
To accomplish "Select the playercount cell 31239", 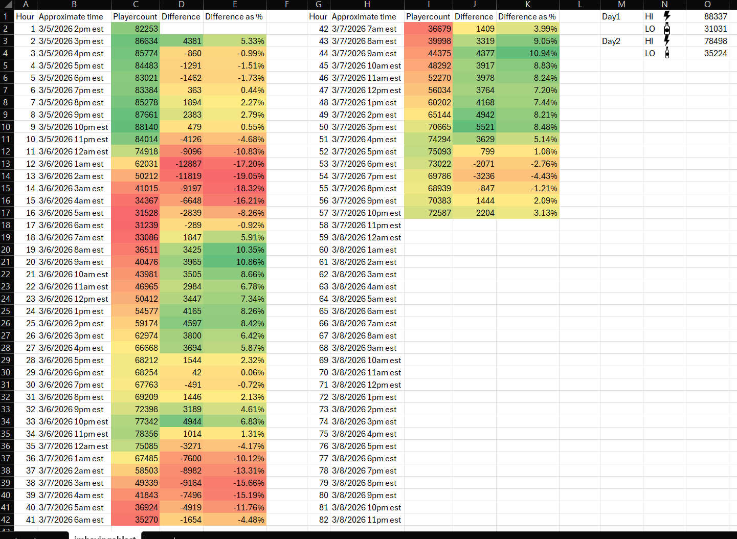I will 136,225.
